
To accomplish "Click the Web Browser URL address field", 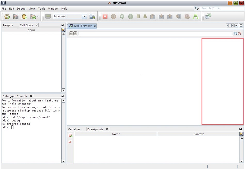I will point(155,33).
